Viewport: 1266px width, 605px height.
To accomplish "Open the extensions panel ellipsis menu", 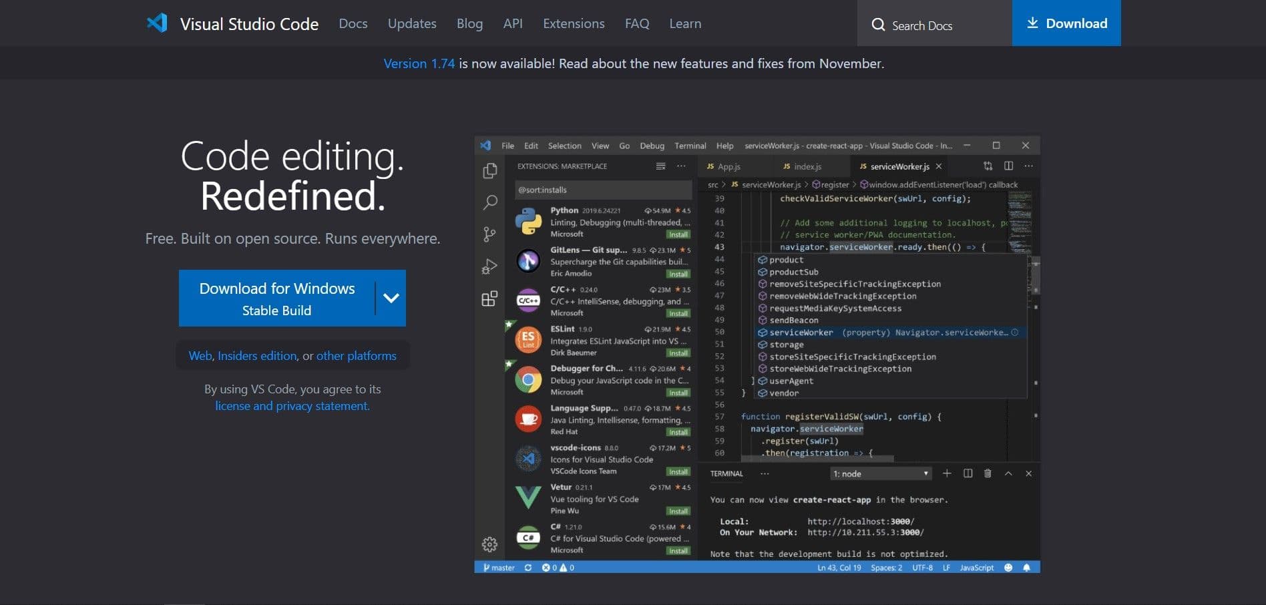I will tap(680, 166).
